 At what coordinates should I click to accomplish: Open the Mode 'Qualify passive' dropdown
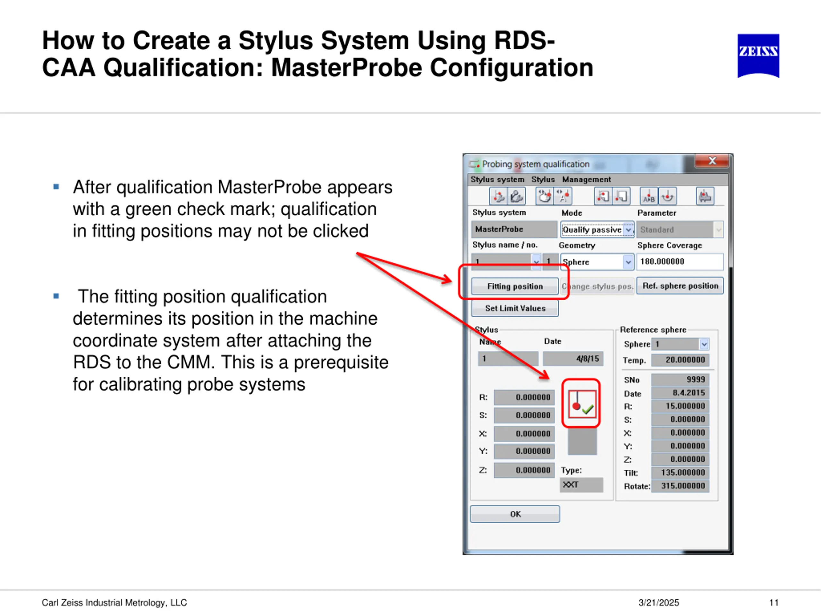[628, 230]
